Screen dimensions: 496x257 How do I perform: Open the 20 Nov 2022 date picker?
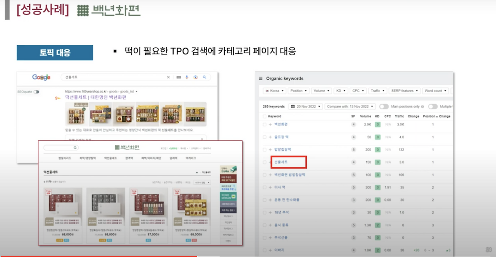(306, 107)
